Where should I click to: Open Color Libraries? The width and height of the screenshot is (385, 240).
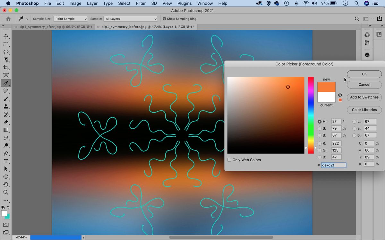pos(364,110)
